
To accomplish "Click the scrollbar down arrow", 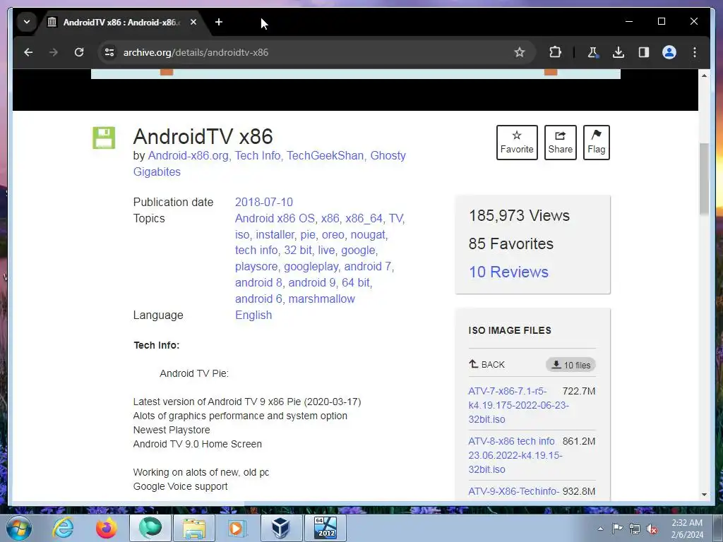I will tap(704, 495).
